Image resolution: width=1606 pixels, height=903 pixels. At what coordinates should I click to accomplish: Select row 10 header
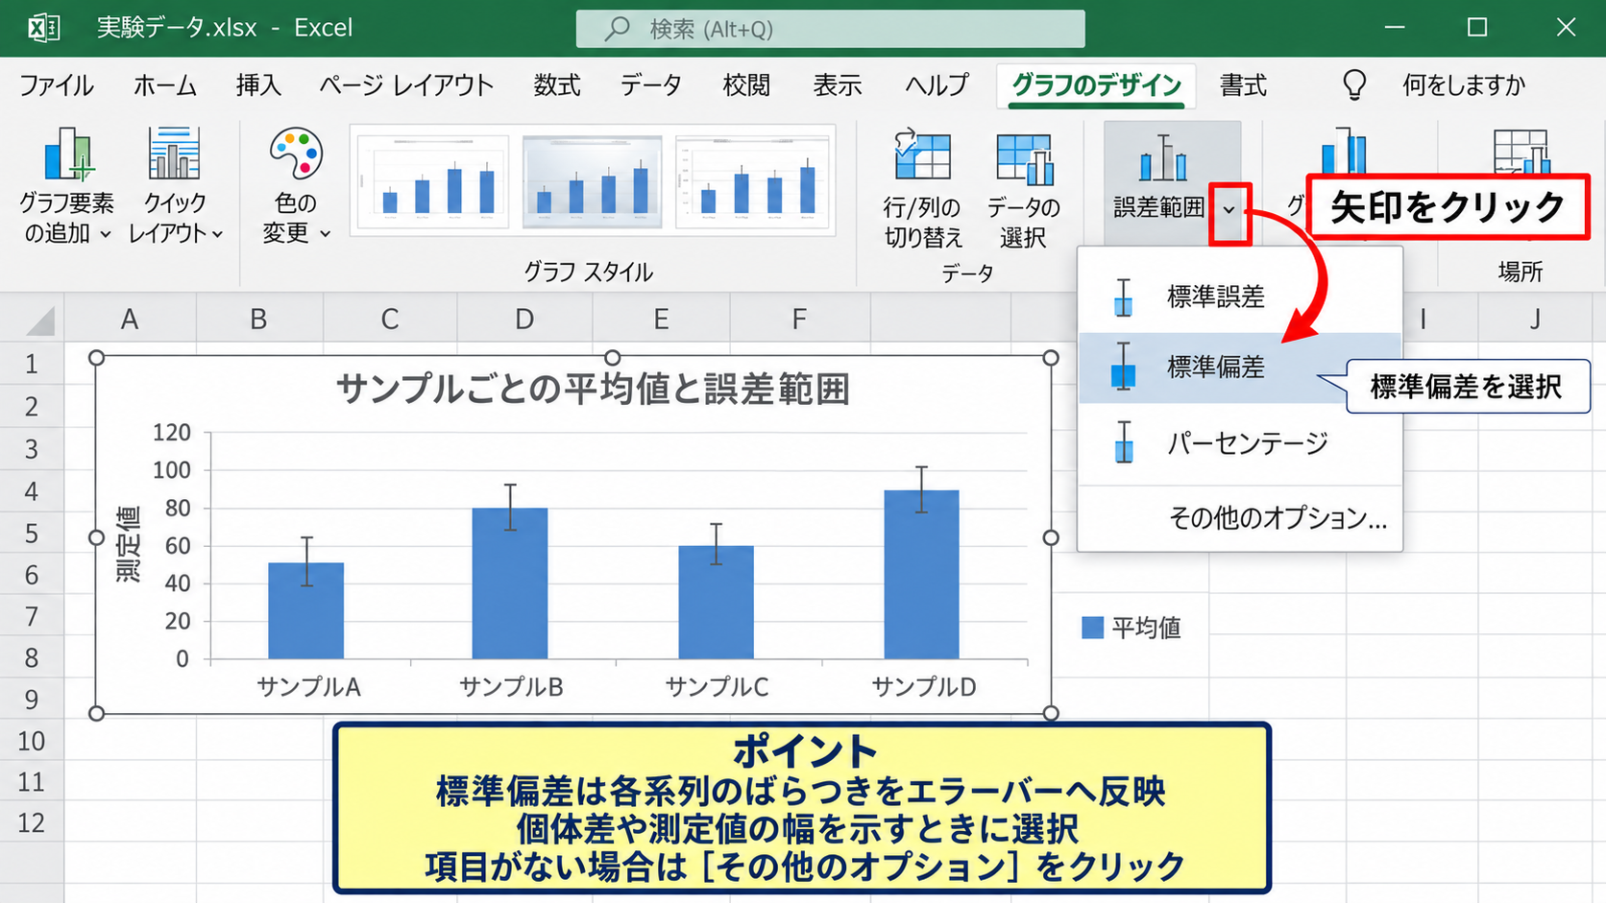click(32, 741)
